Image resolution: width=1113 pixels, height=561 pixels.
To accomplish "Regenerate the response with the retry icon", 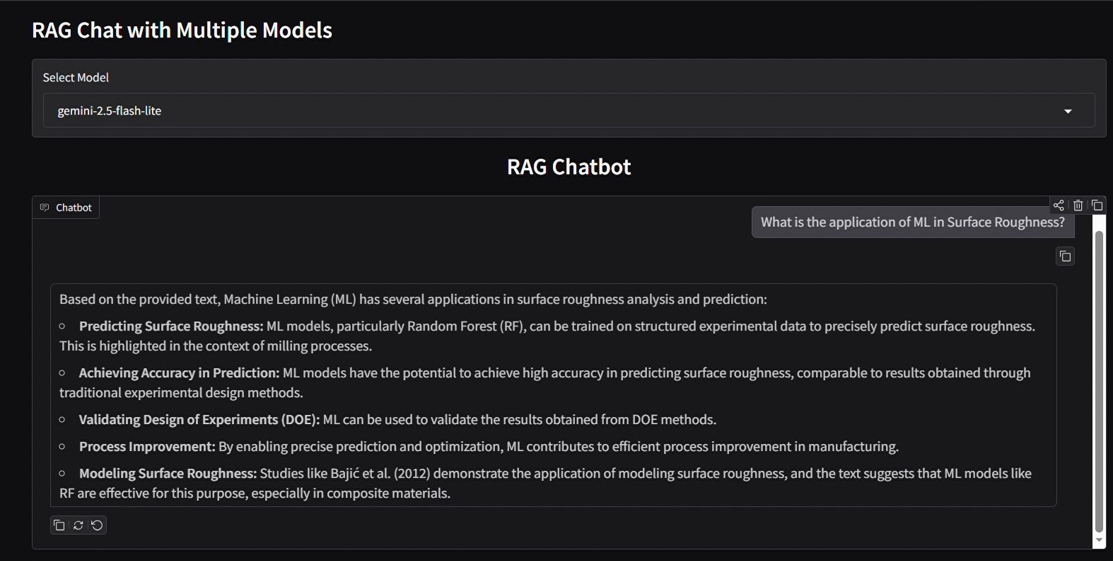I will point(78,525).
